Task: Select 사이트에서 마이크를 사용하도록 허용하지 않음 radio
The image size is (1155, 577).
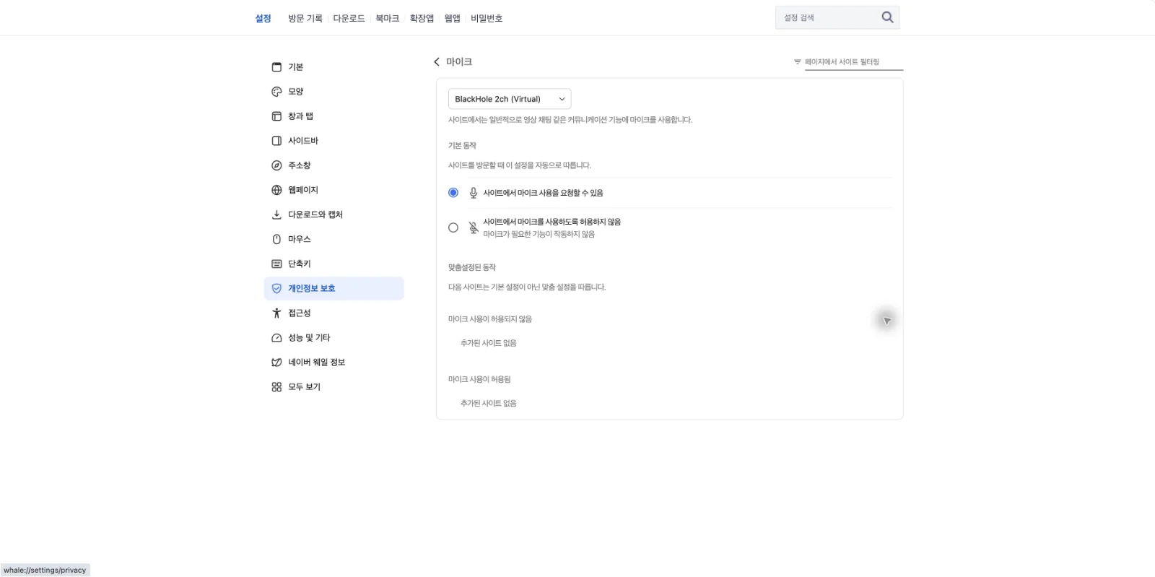Action: [x=453, y=227]
